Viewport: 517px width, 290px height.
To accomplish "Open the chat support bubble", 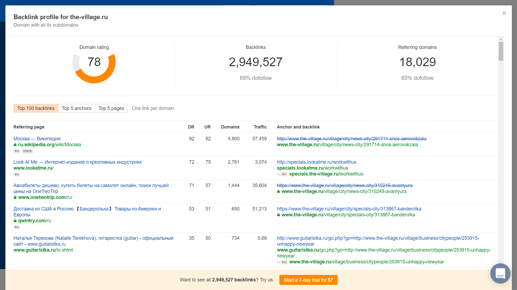I will tap(500, 273).
